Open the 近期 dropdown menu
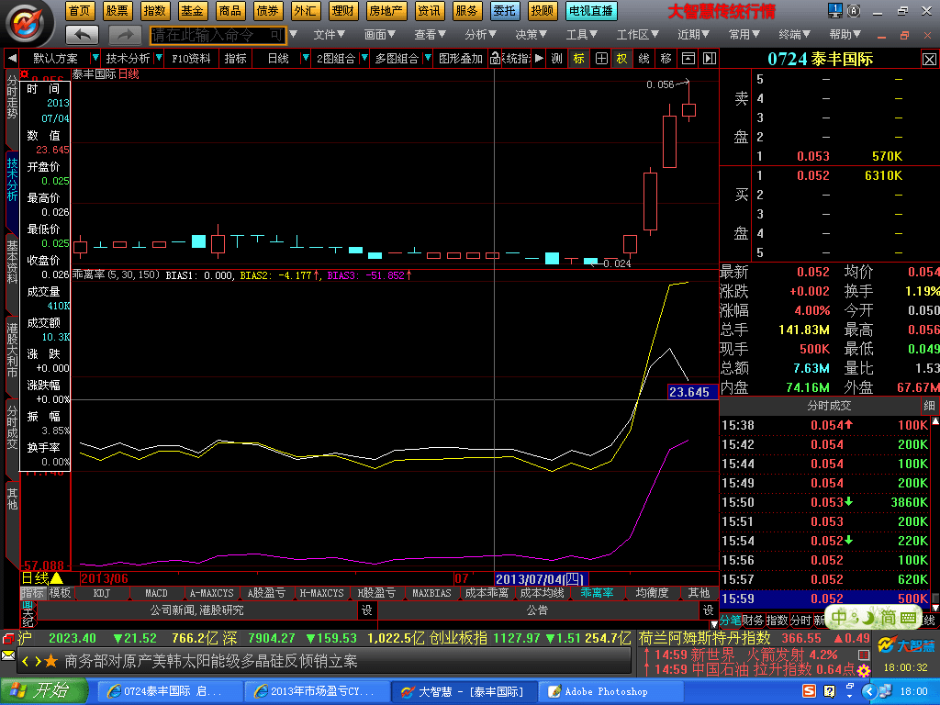 (693, 35)
